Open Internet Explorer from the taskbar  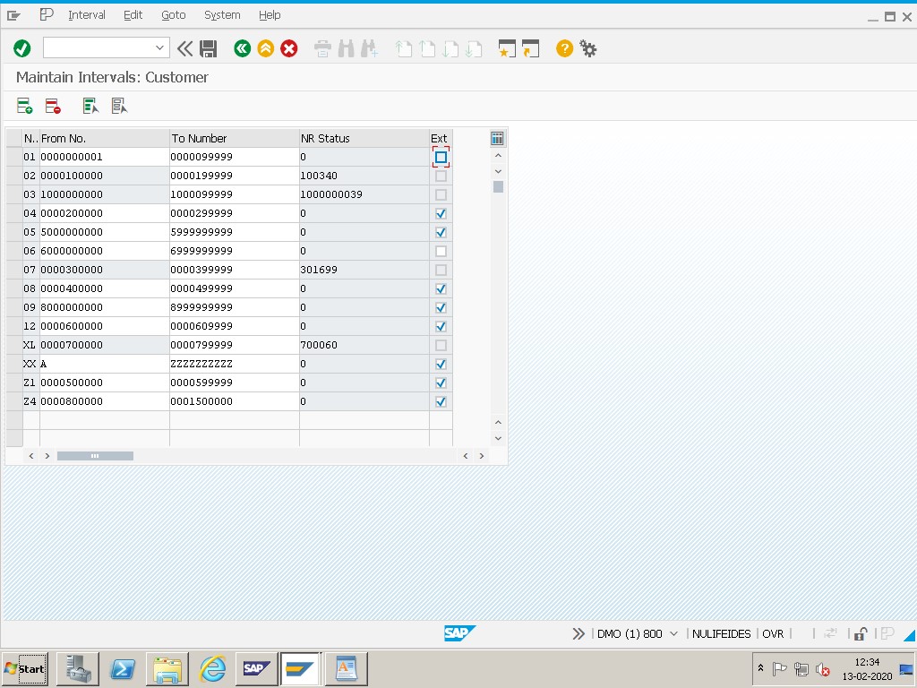212,668
